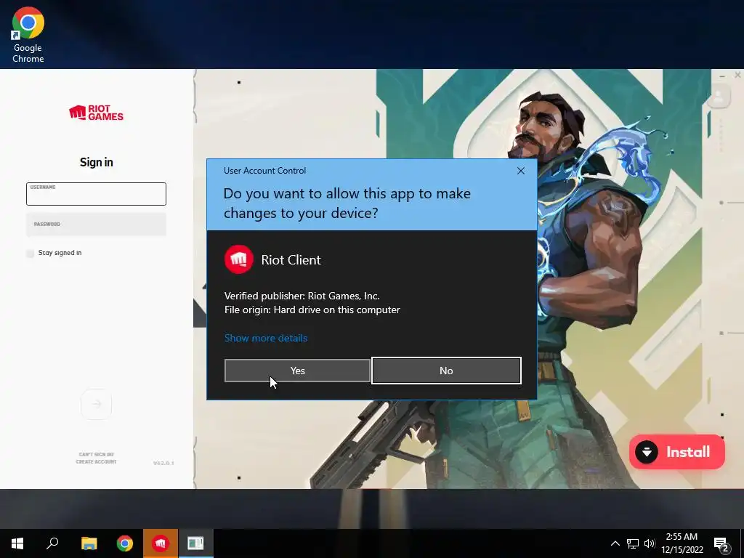Open network status tray icon
Viewport: 744px width, 558px height.
633,543
